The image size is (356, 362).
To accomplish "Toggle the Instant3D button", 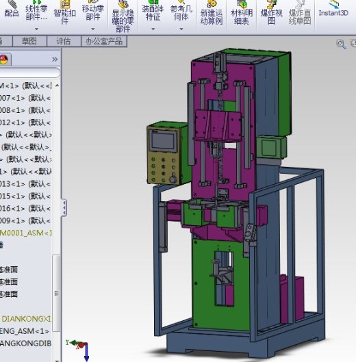I will click(333, 9).
